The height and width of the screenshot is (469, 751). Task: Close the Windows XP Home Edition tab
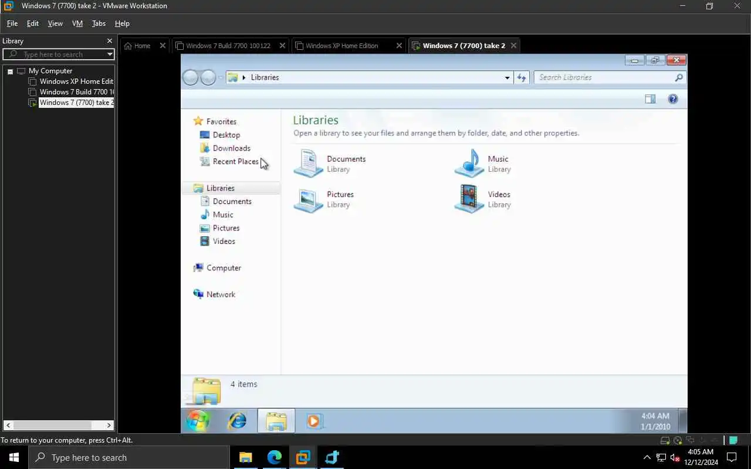(x=400, y=46)
